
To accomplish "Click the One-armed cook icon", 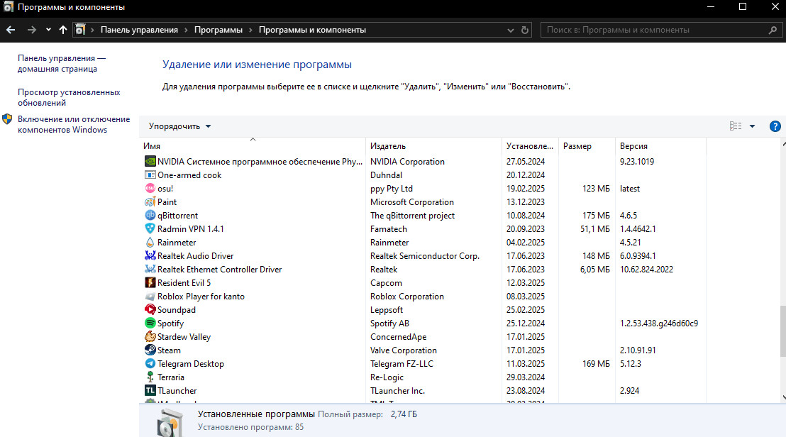I will coord(150,175).
